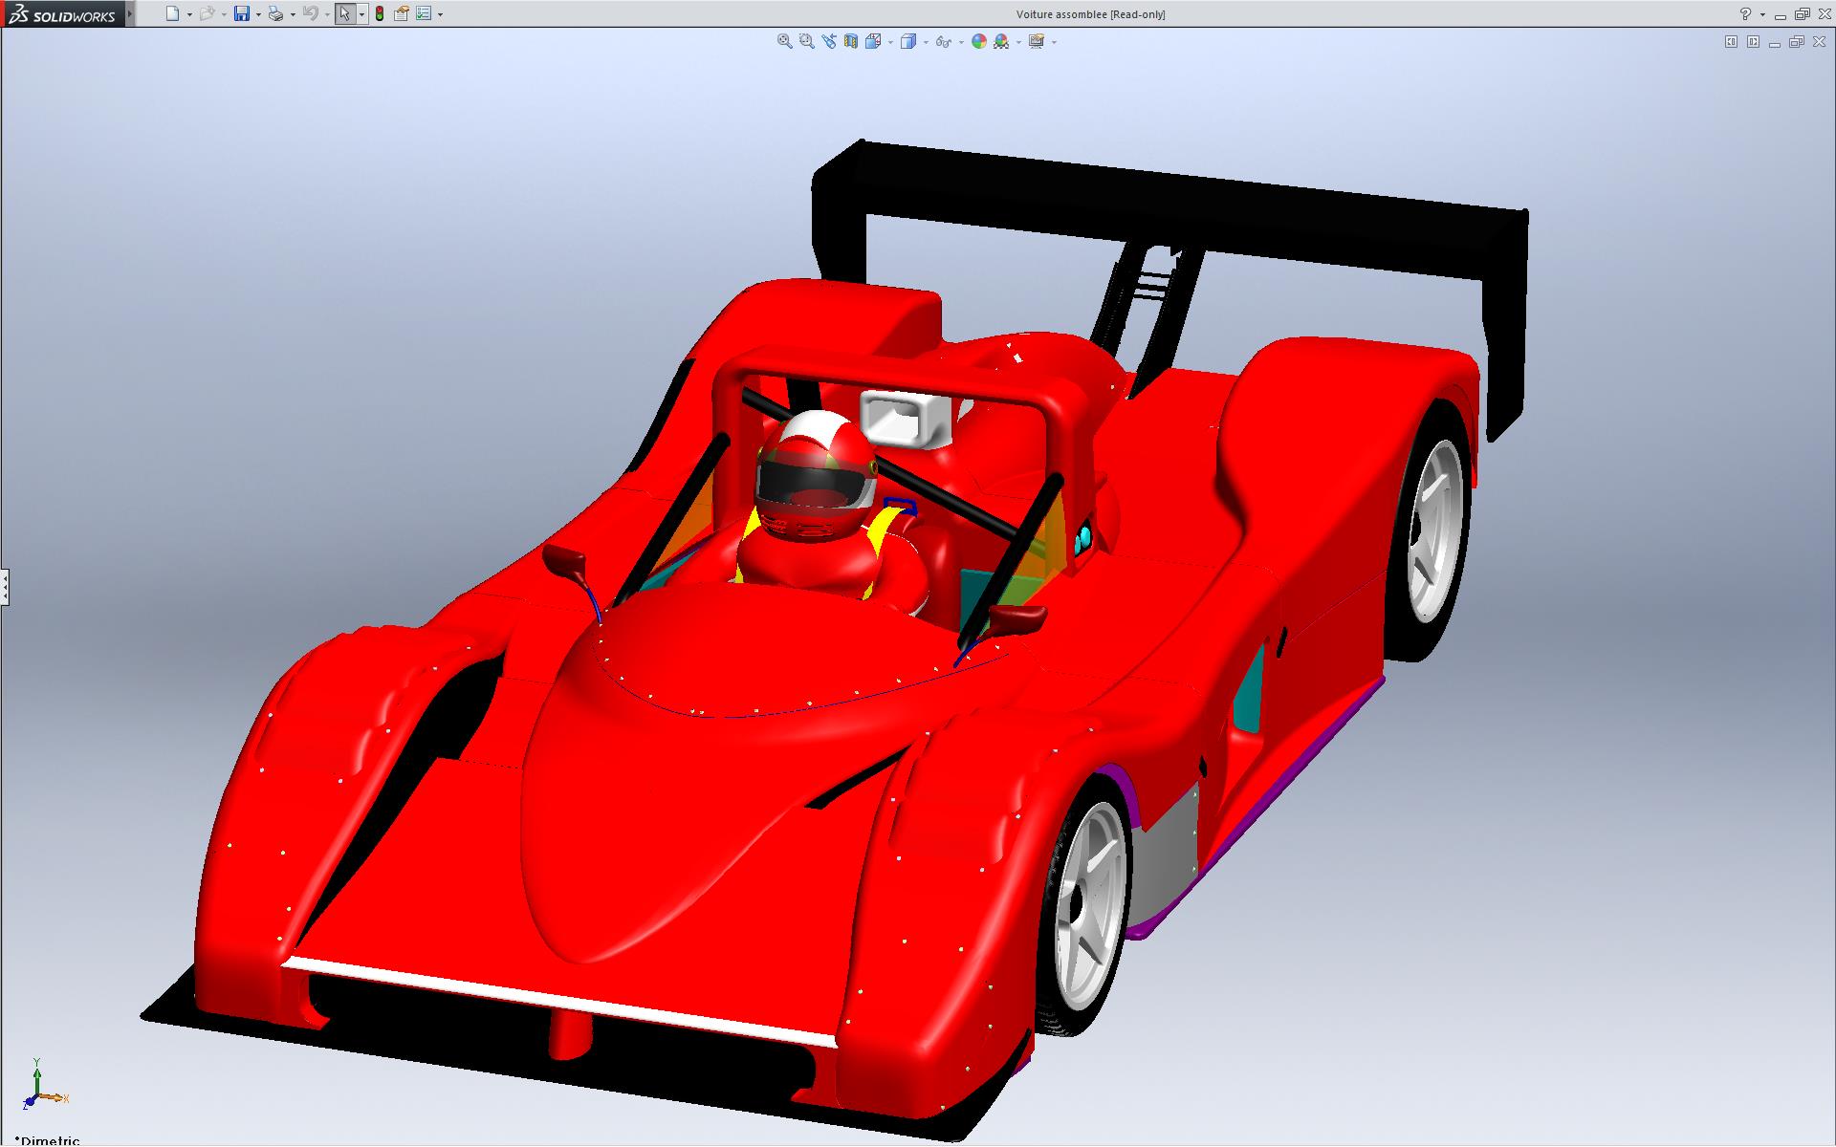Open File Properties icon
1836x1147 pixels.
coord(402,13)
